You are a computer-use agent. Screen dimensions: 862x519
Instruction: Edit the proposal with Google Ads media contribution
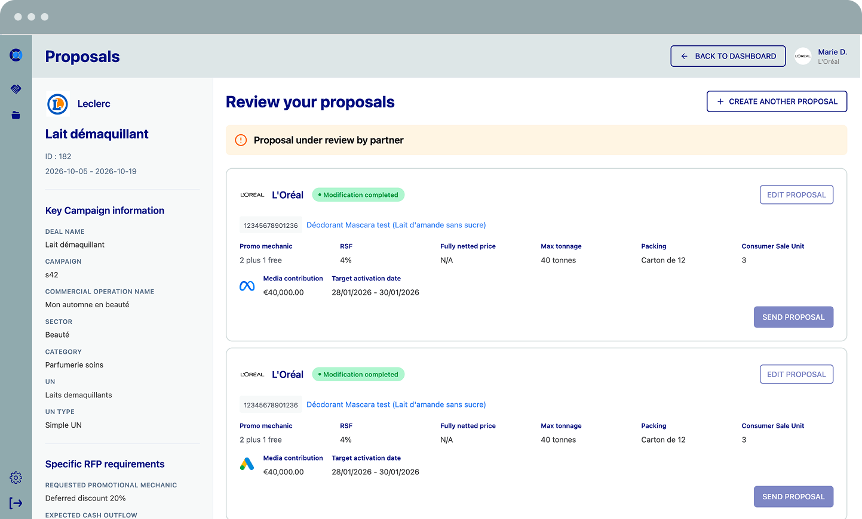[796, 375]
